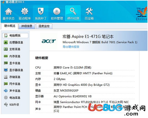Select 存储信息 label in sidebar
The image size is (148, 118).
(15, 77)
